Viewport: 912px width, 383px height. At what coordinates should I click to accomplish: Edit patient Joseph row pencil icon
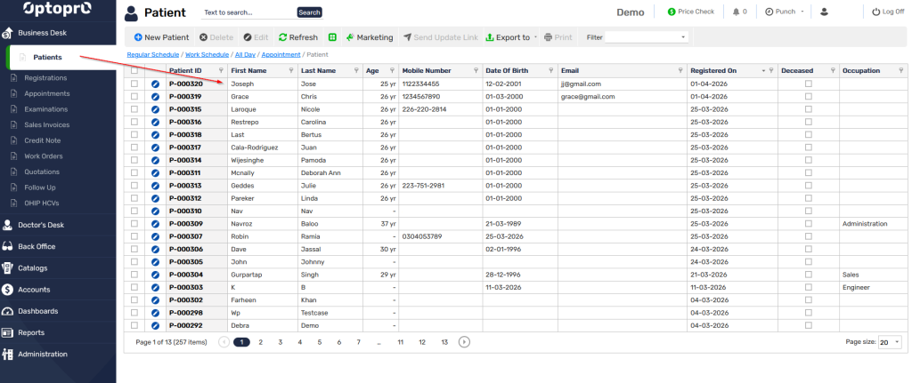tap(155, 84)
